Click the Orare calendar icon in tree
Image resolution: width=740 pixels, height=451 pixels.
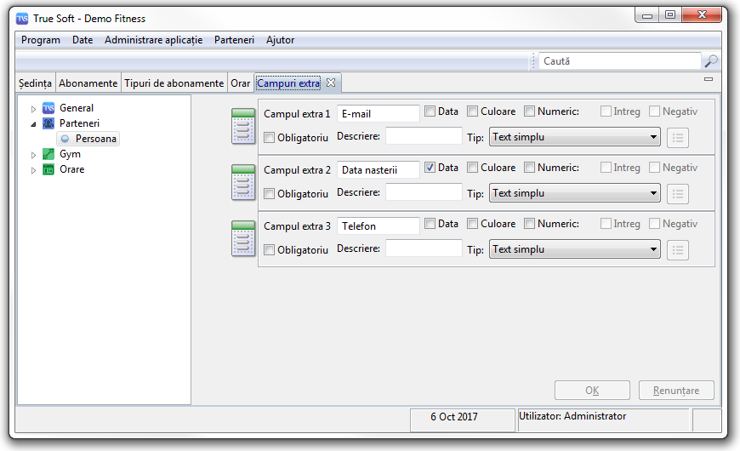(x=48, y=169)
